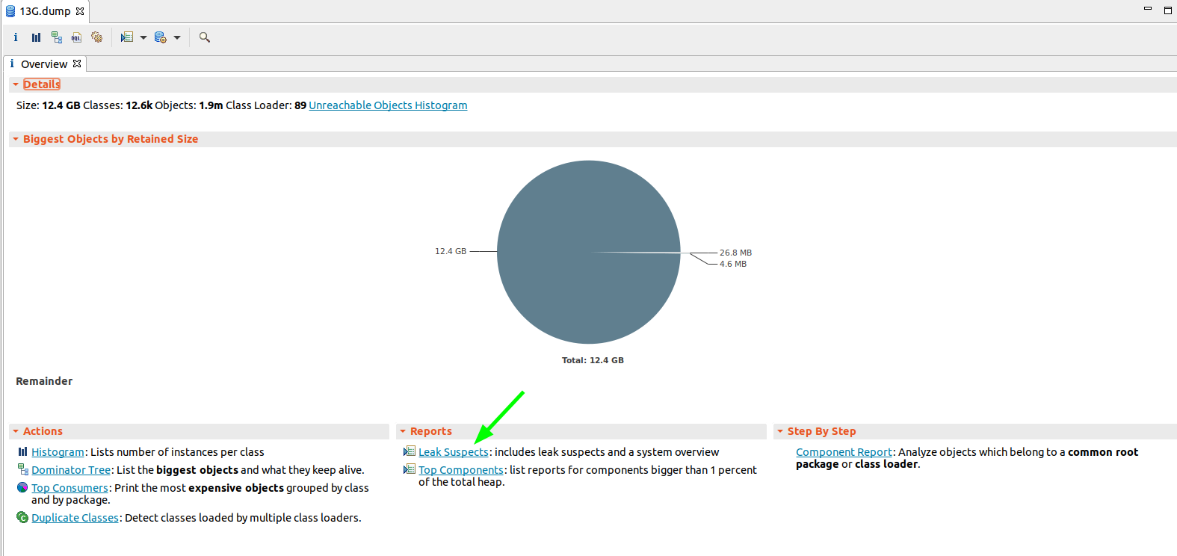Viewport: 1177px width, 556px height.
Task: Click the Histogram bars icon in Actions
Action: [23, 451]
